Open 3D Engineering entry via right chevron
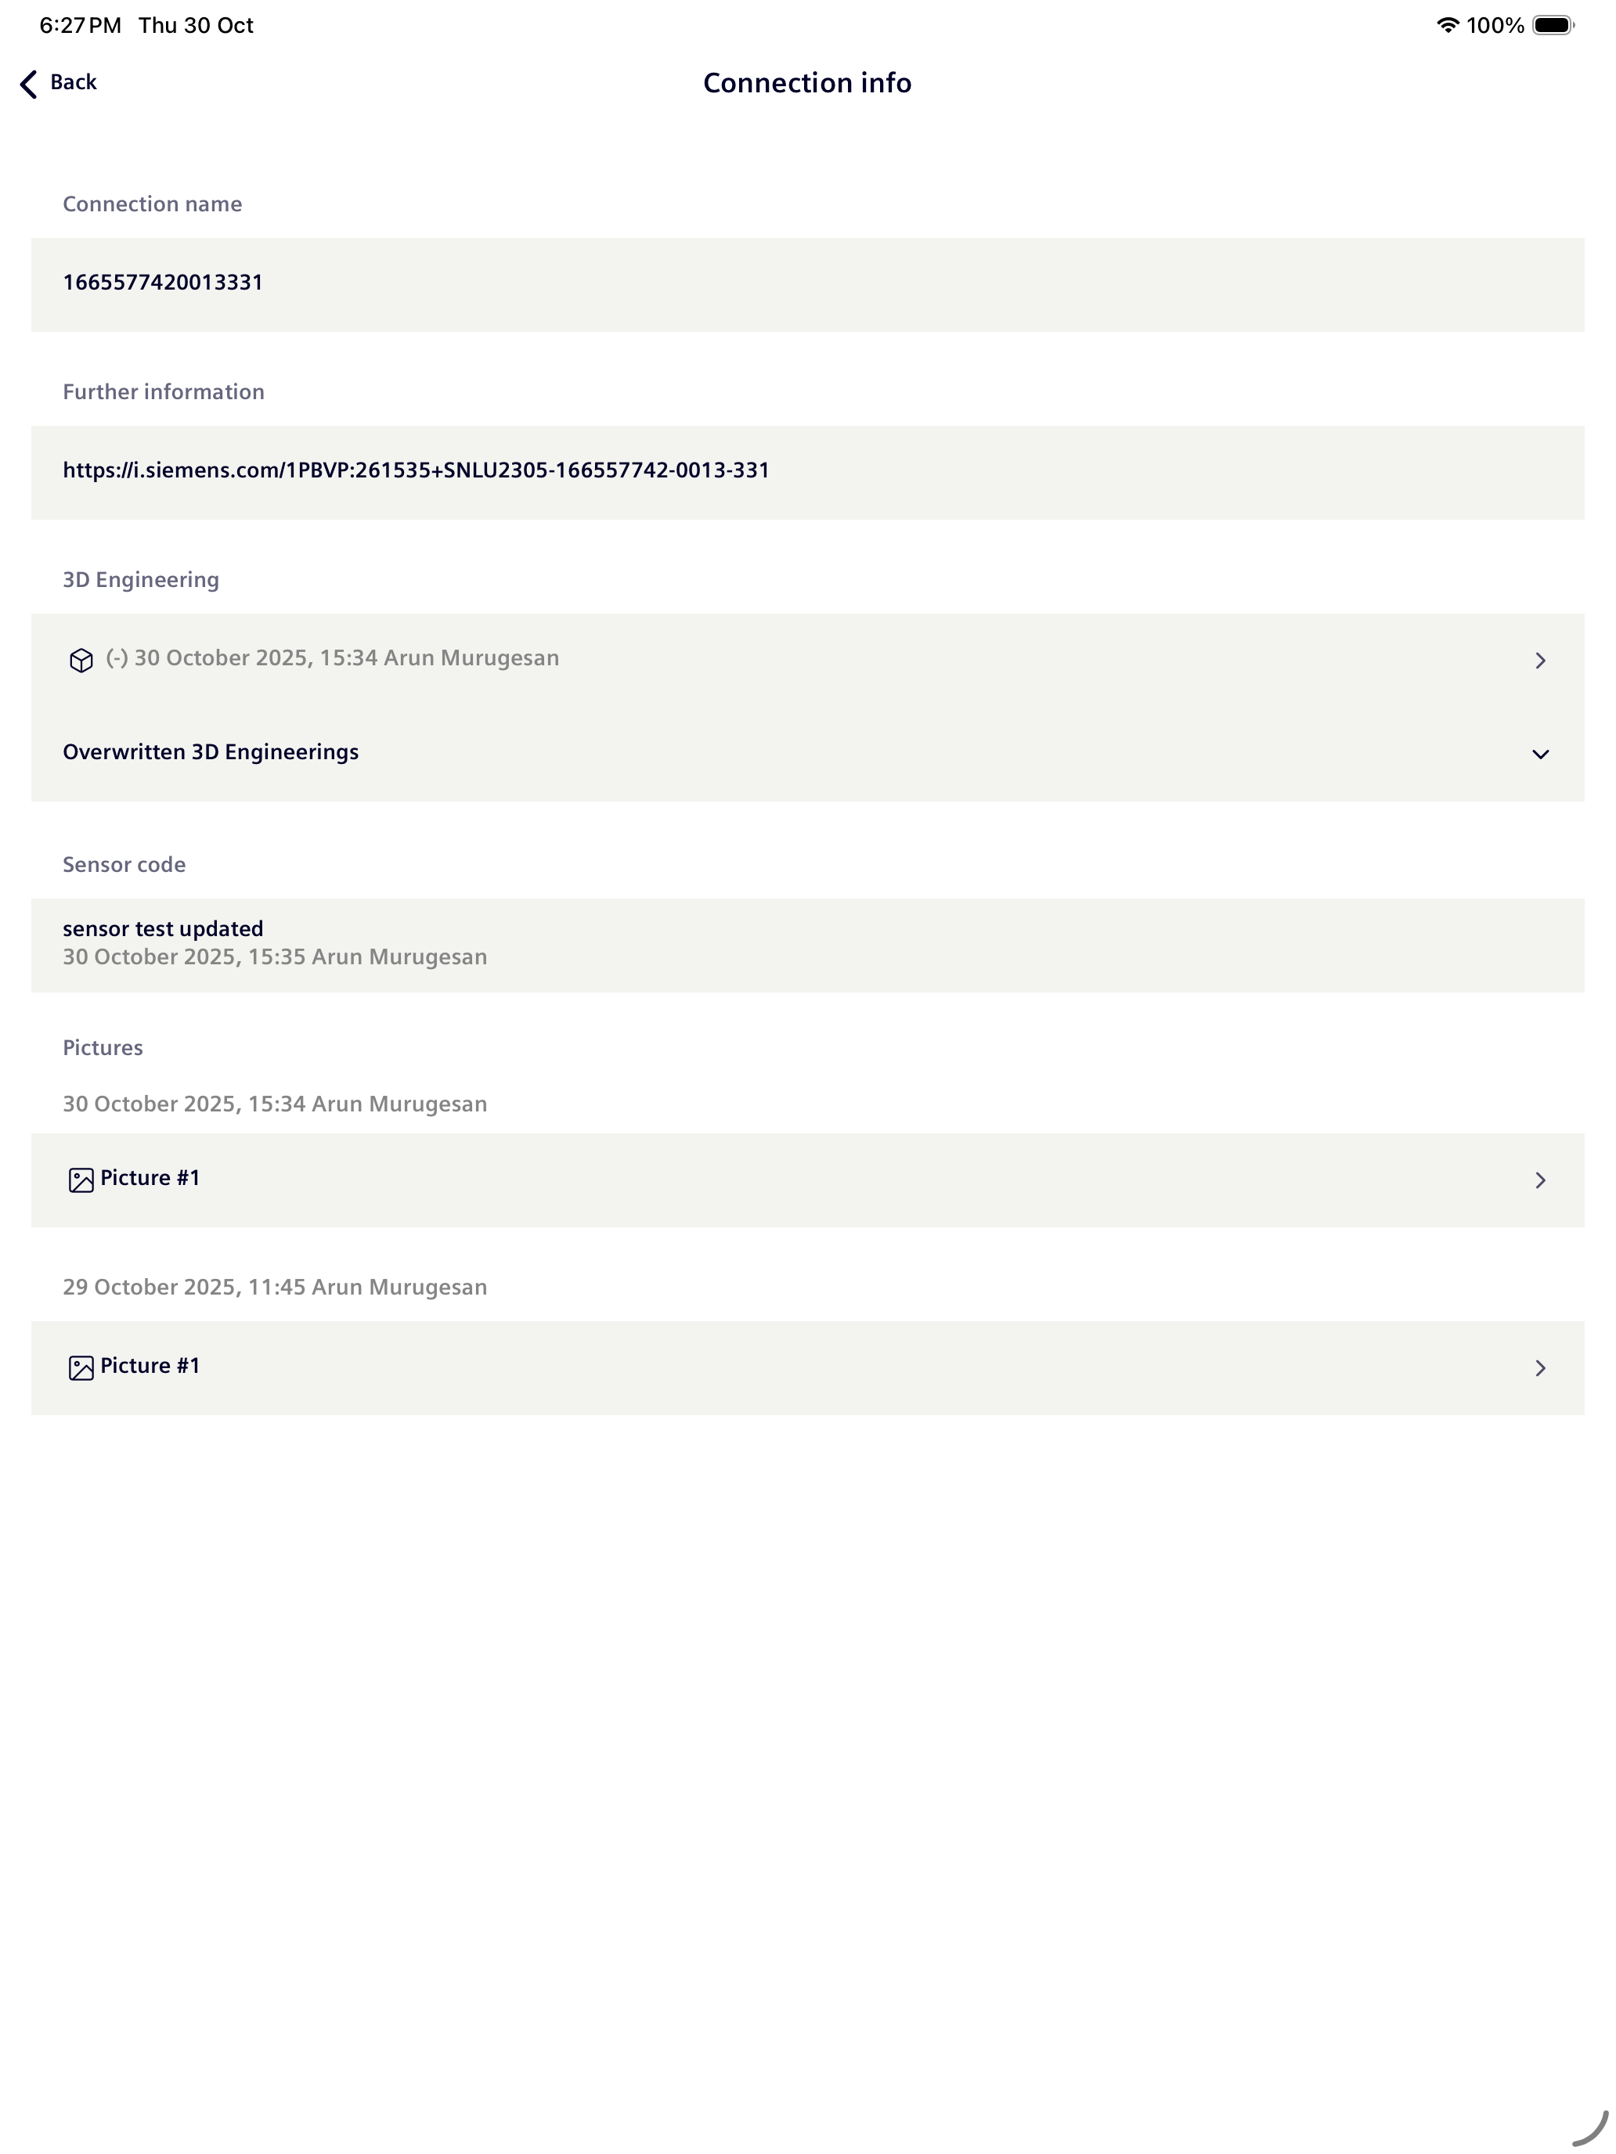 [1540, 661]
